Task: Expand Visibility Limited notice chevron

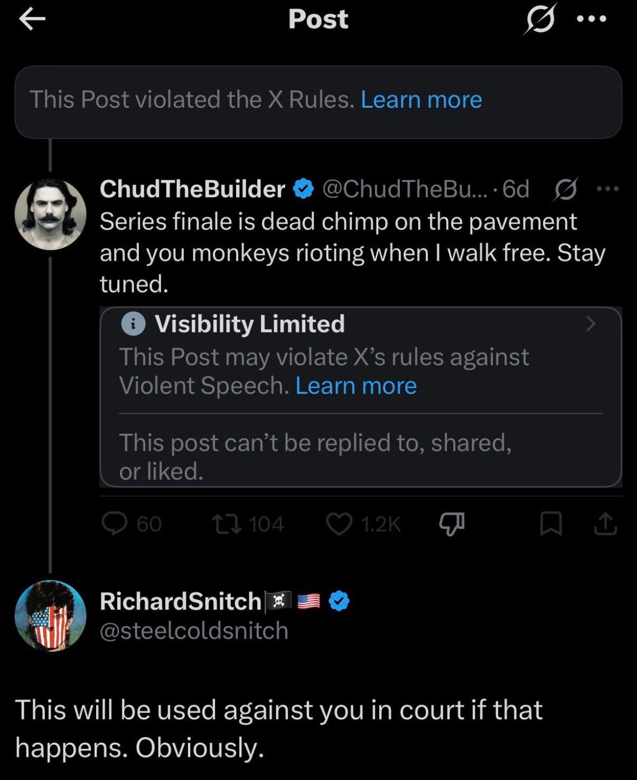Action: point(591,324)
